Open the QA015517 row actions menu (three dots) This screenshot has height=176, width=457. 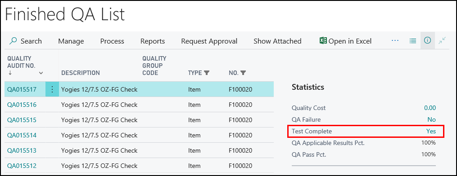coord(52,89)
